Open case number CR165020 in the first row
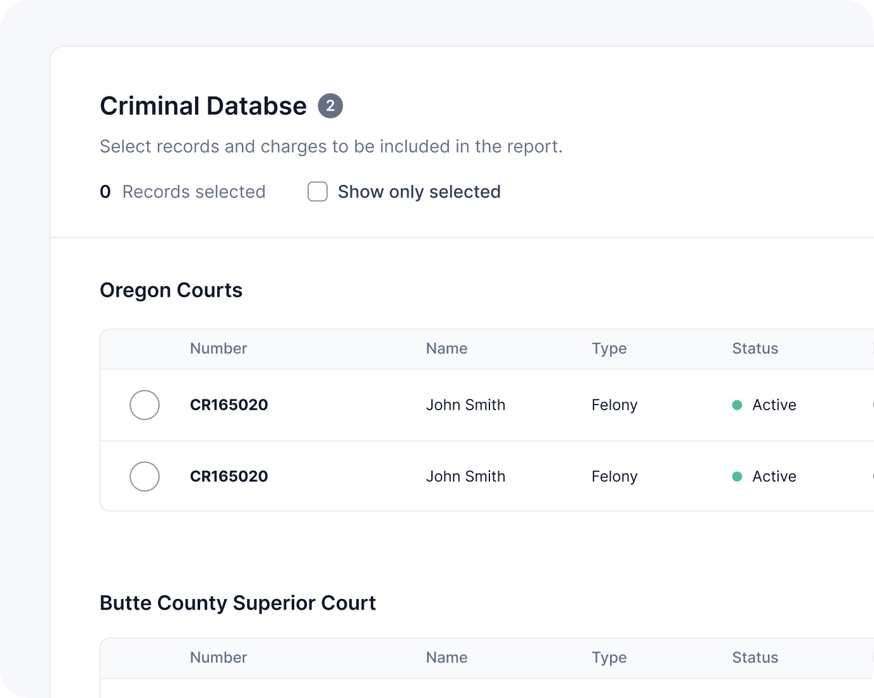 coord(229,405)
